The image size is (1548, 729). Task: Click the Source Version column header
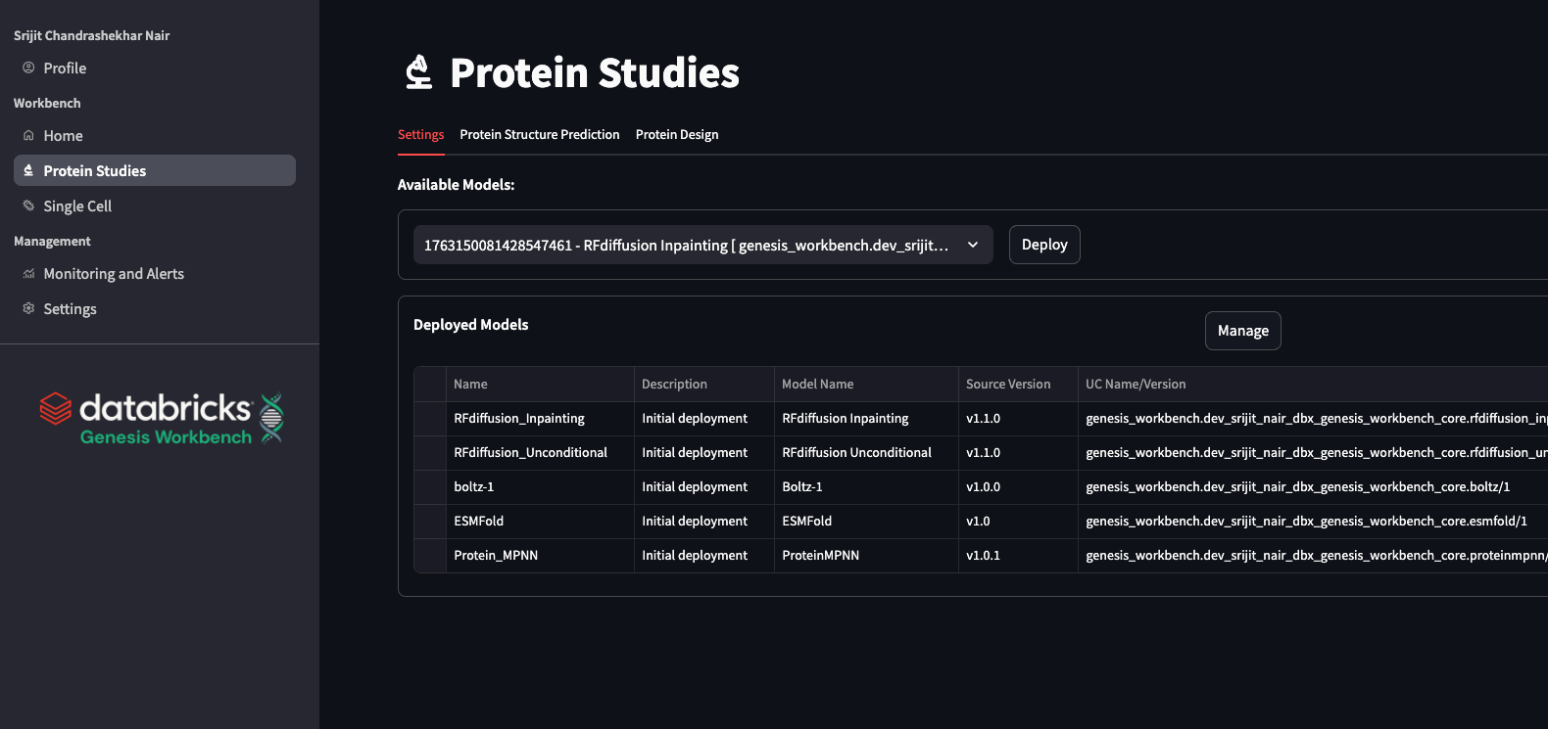point(1007,385)
